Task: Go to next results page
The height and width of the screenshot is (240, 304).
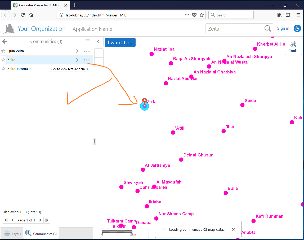Action: click(40, 220)
